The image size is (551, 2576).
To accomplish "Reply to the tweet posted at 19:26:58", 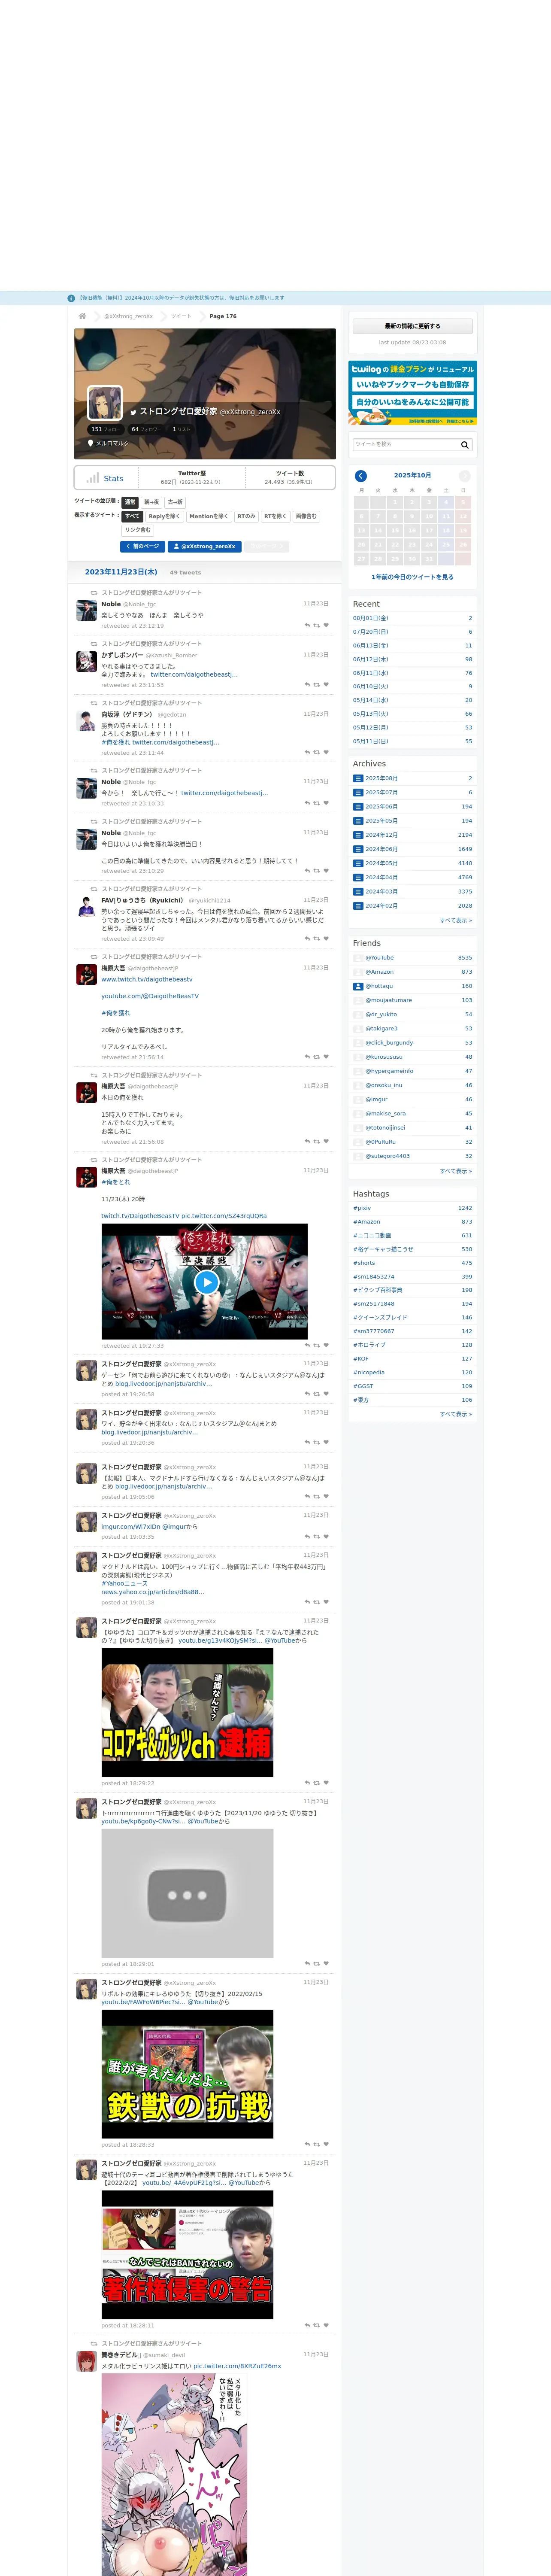I will point(307,1394).
